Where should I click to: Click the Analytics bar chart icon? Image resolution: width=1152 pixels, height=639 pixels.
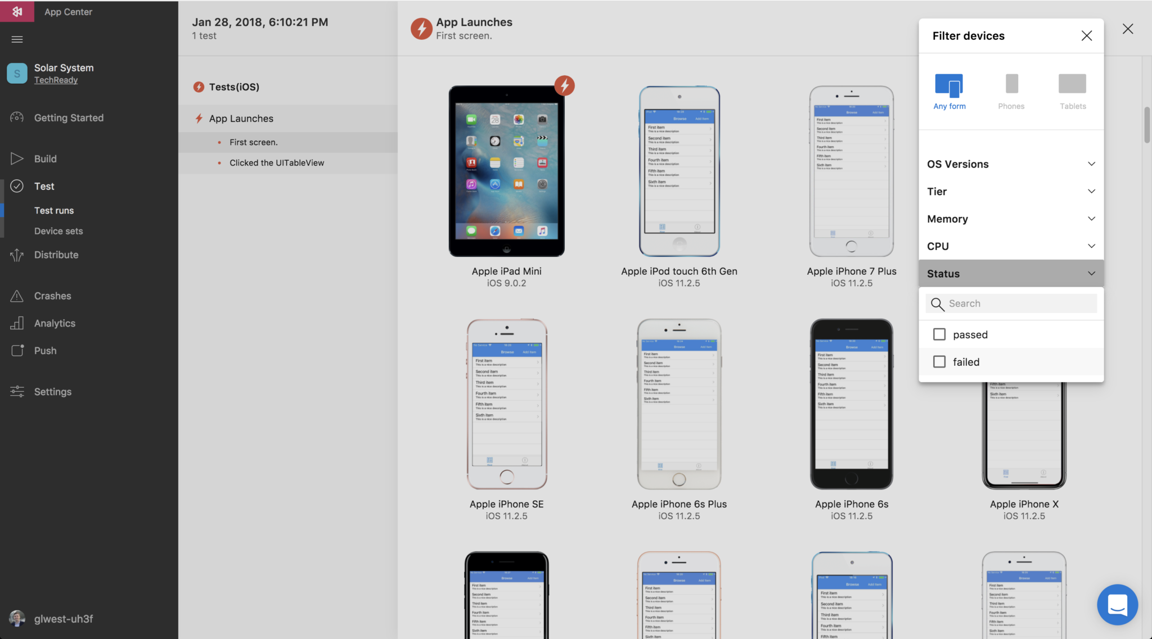17,323
